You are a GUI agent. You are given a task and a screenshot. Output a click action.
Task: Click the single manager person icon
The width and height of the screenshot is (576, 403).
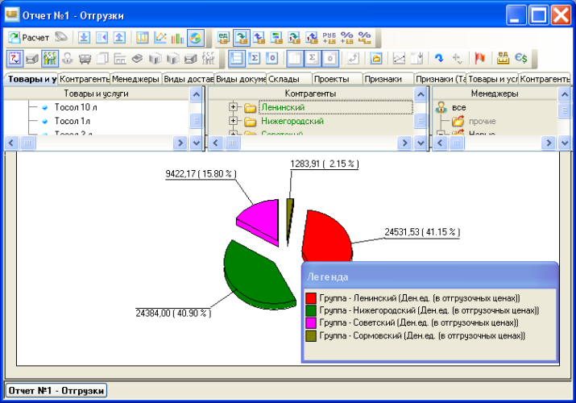click(67, 58)
